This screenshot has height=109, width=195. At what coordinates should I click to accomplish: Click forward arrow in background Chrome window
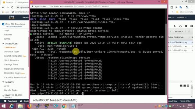point(8,7)
